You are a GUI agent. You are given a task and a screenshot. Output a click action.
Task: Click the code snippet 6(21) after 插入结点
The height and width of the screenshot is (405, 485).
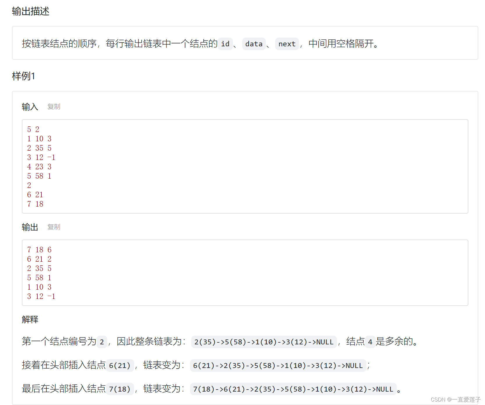tap(120, 365)
